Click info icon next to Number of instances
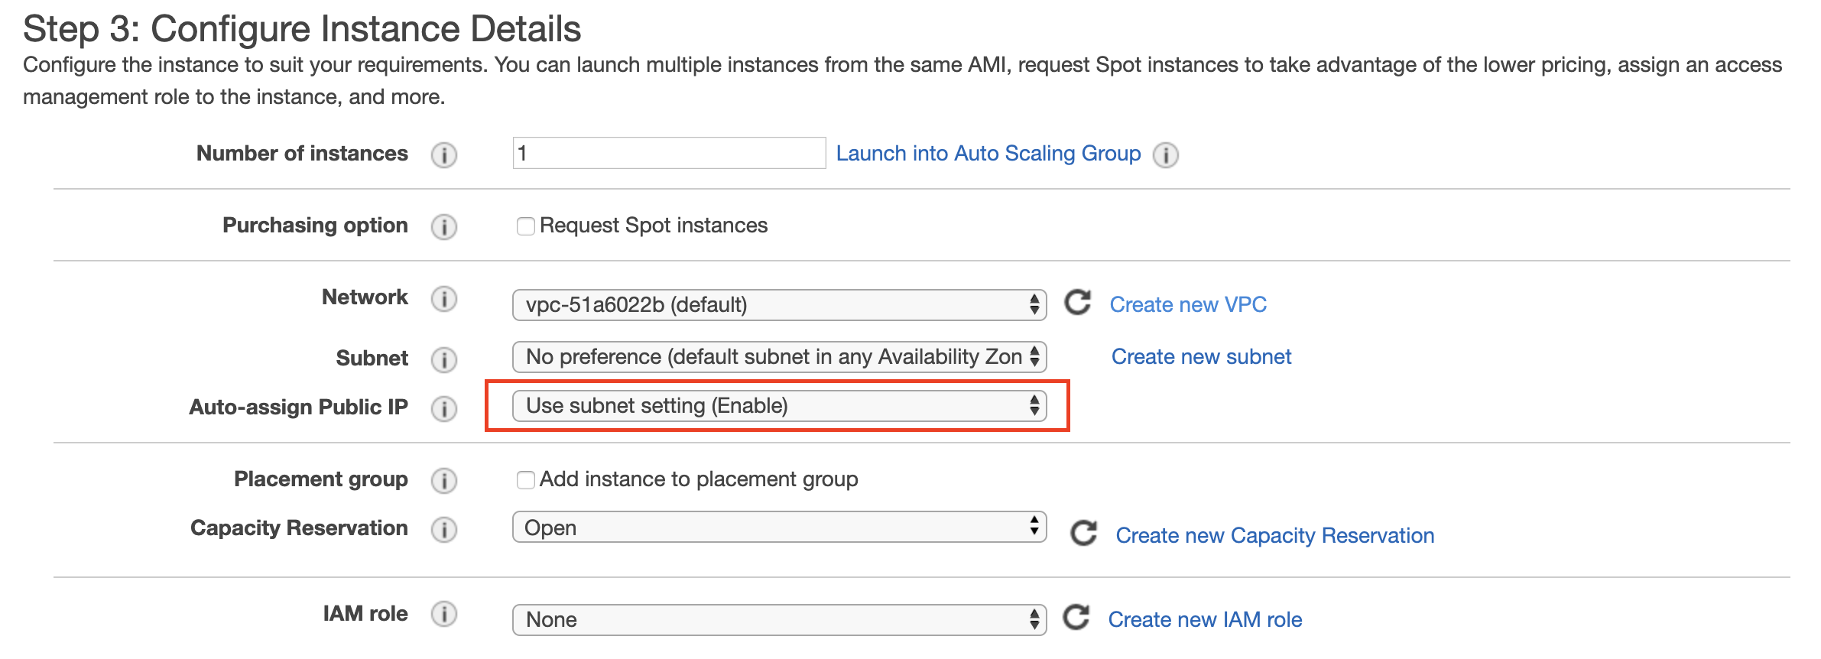 [443, 154]
